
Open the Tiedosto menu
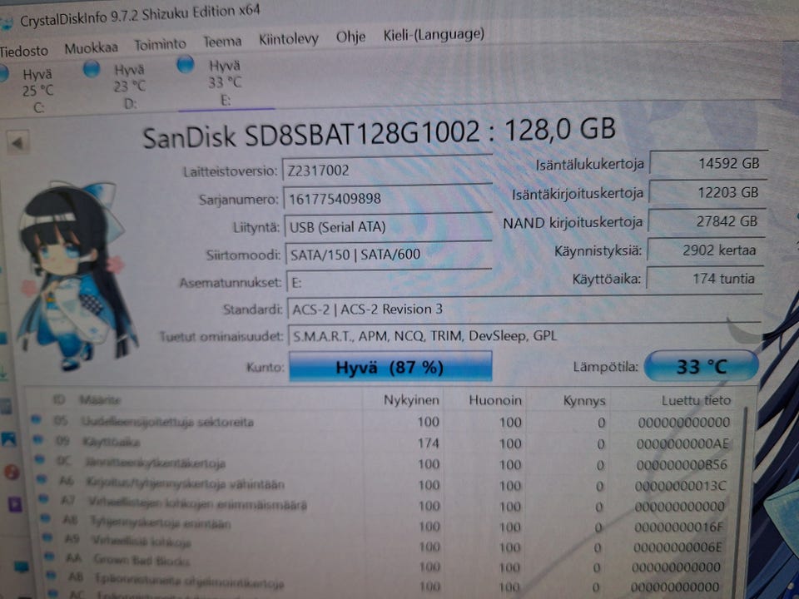click(x=23, y=51)
